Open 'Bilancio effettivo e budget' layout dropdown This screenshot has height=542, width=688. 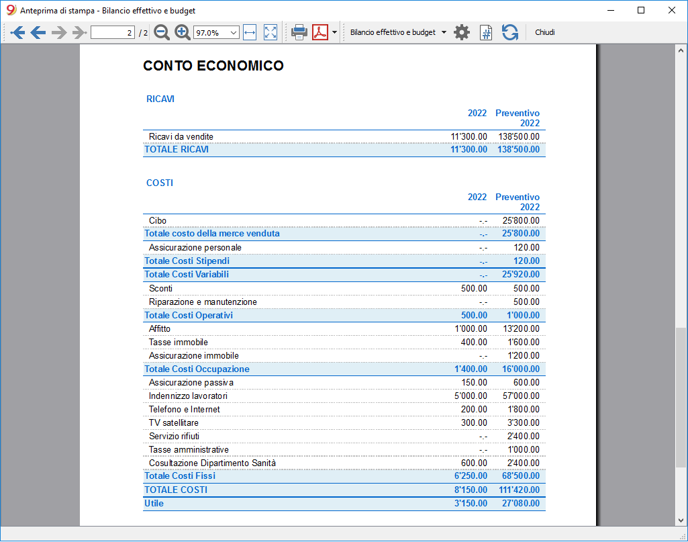398,32
